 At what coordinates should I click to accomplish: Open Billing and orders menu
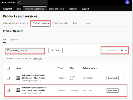tap(56, 9)
